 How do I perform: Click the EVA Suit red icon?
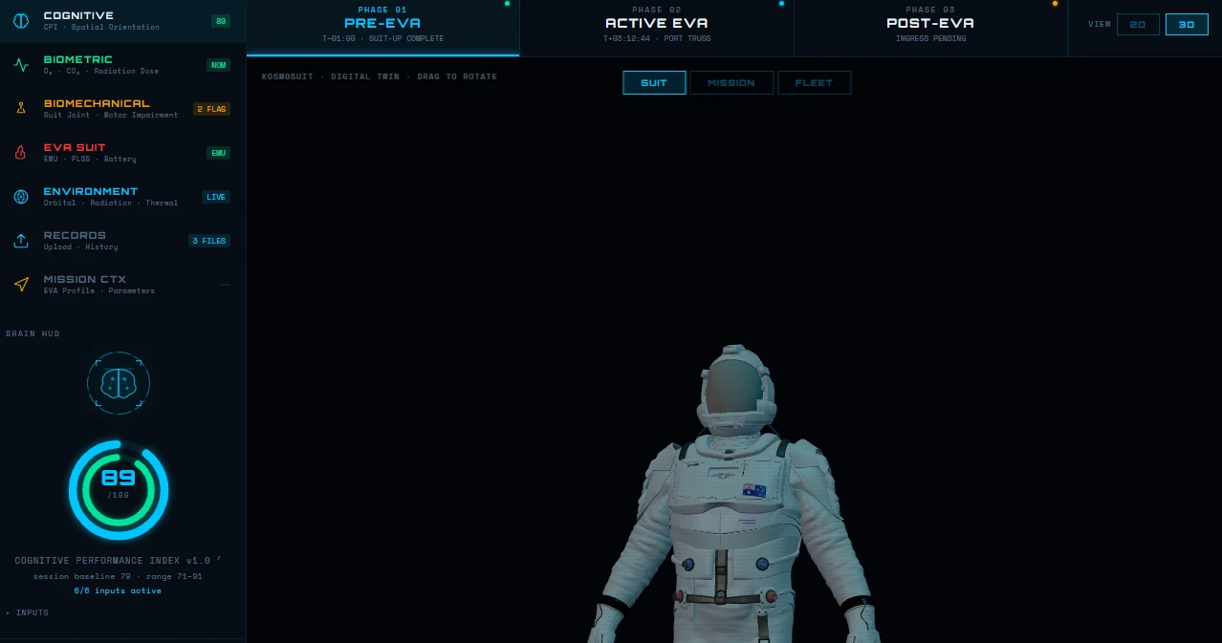coord(21,153)
